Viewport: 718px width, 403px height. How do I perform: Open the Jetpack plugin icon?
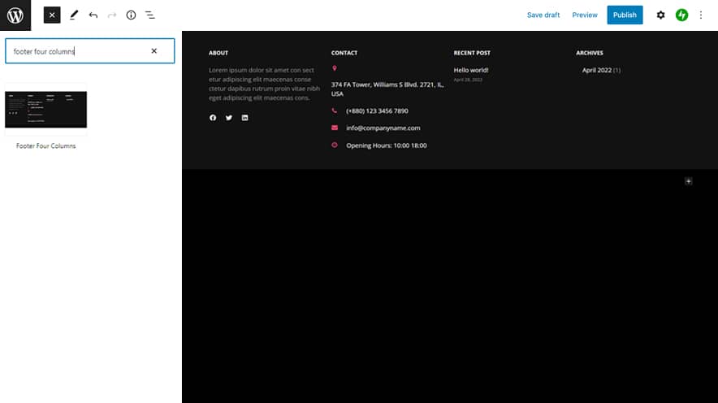pyautogui.click(x=681, y=15)
